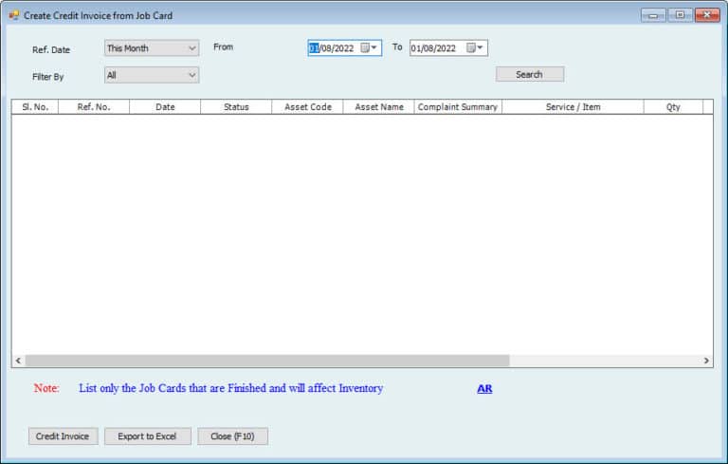Image resolution: width=728 pixels, height=464 pixels.
Task: Open the To date calendar picker
Action: [475, 47]
